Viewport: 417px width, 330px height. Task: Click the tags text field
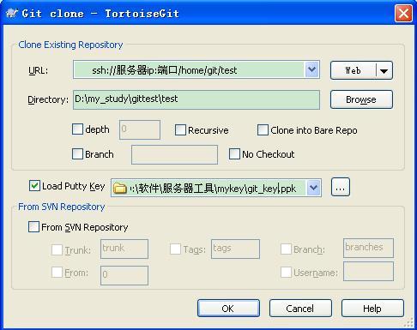pos(235,249)
